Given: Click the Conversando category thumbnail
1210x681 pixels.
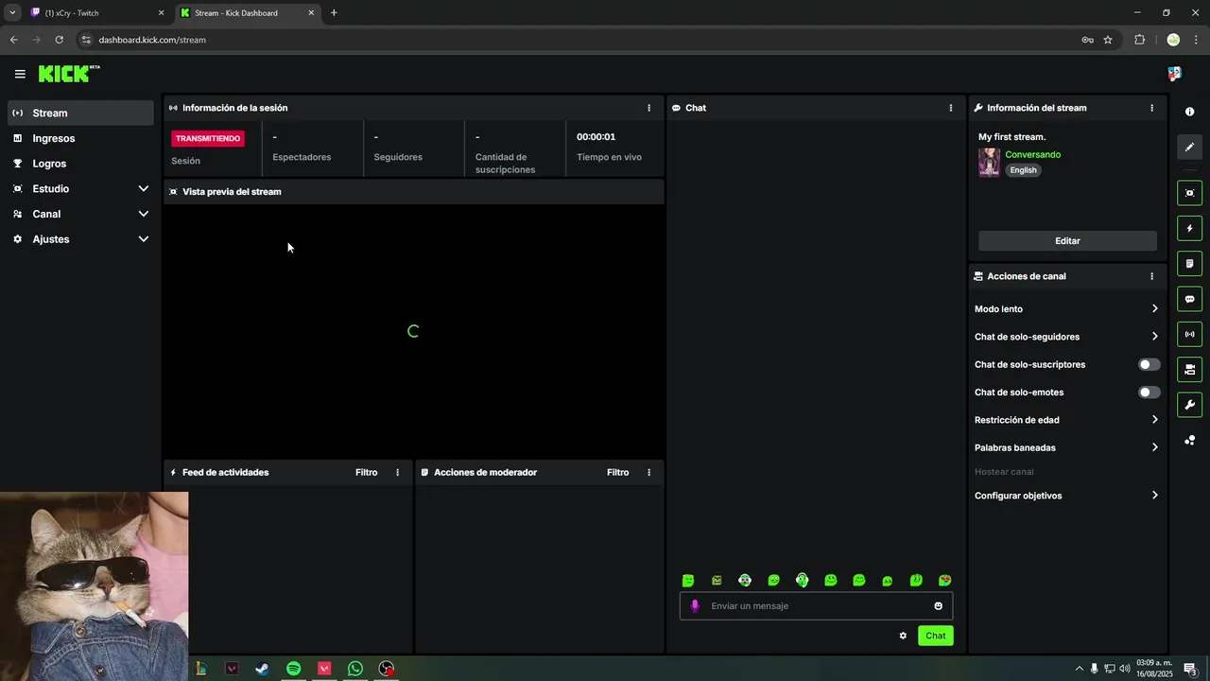Looking at the screenshot, I should coord(989,162).
